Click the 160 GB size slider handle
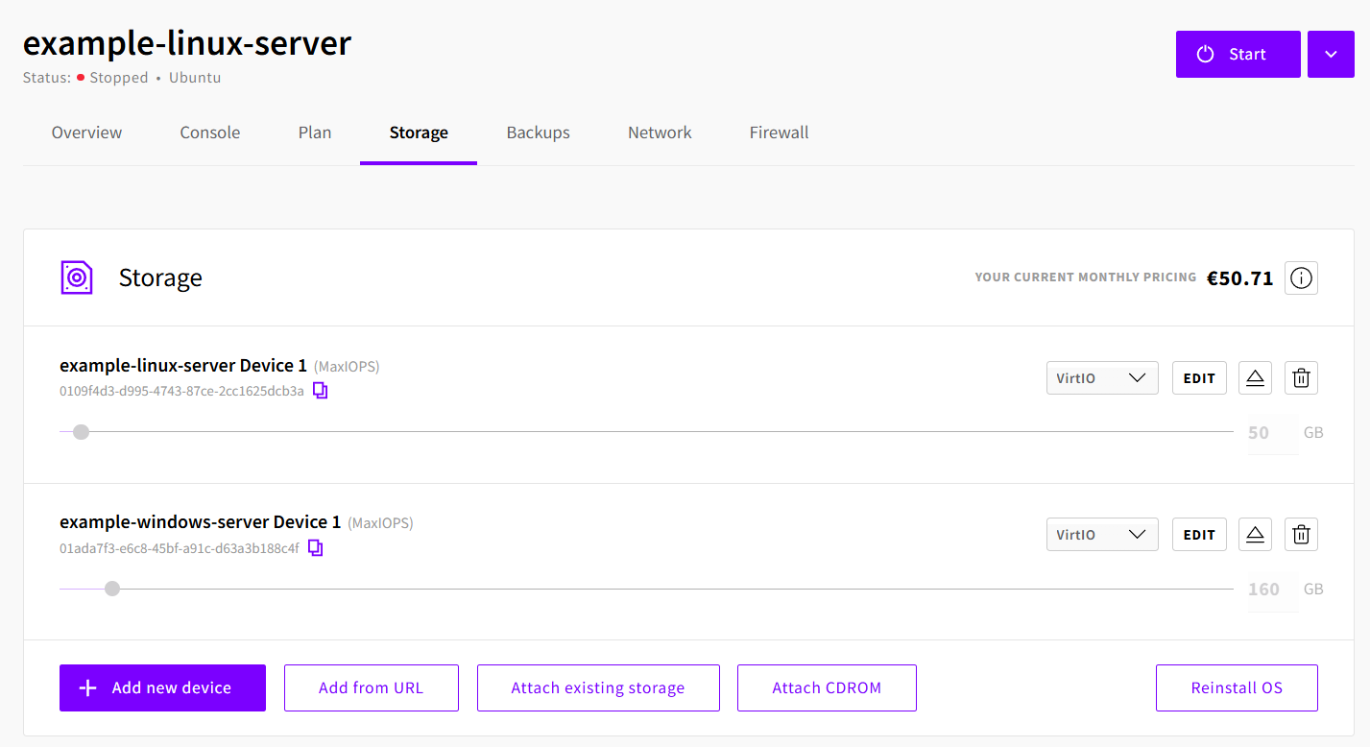Image resolution: width=1370 pixels, height=747 pixels. 112,589
